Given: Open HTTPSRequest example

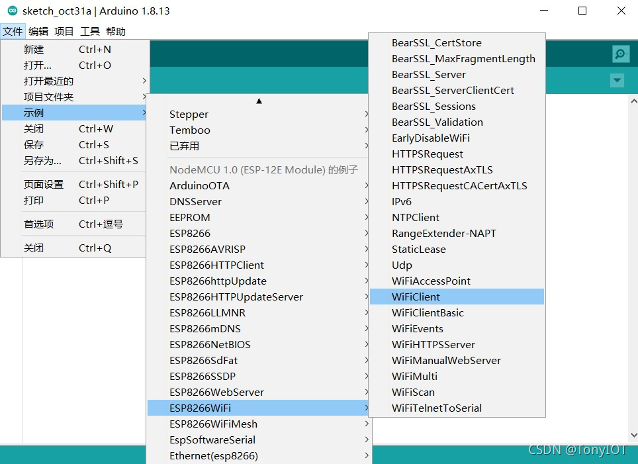Looking at the screenshot, I should (x=457, y=154).
